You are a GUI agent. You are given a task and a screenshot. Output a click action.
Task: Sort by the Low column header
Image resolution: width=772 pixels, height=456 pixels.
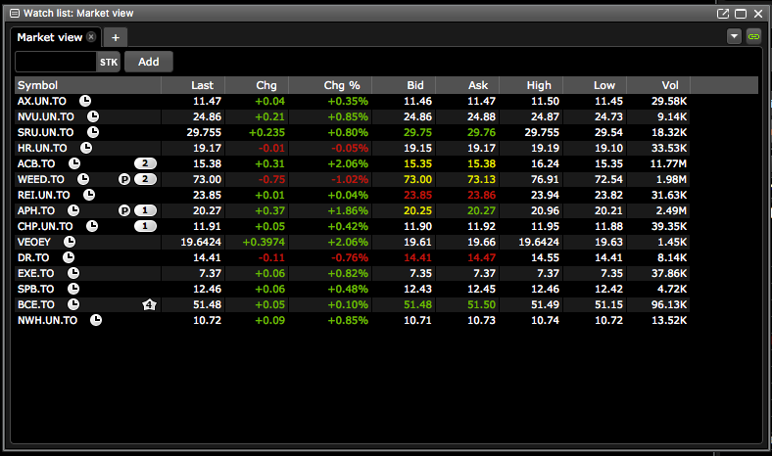(595, 85)
